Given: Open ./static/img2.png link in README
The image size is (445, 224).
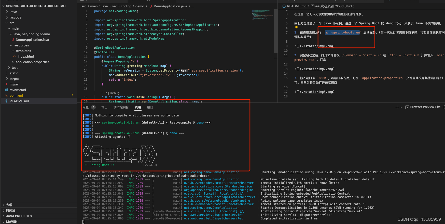Looking at the screenshot, I should point(317,69).
